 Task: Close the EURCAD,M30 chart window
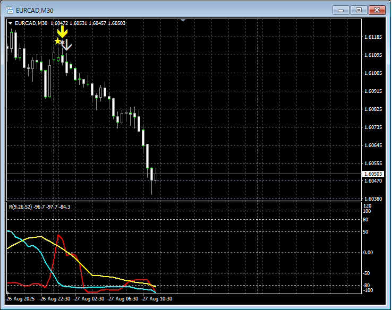(x=377, y=10)
